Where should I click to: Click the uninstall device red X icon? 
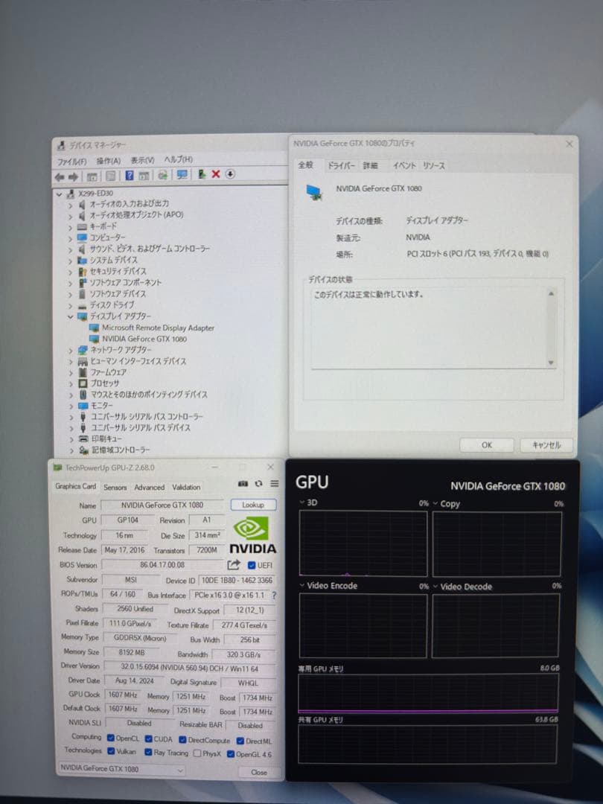216,175
